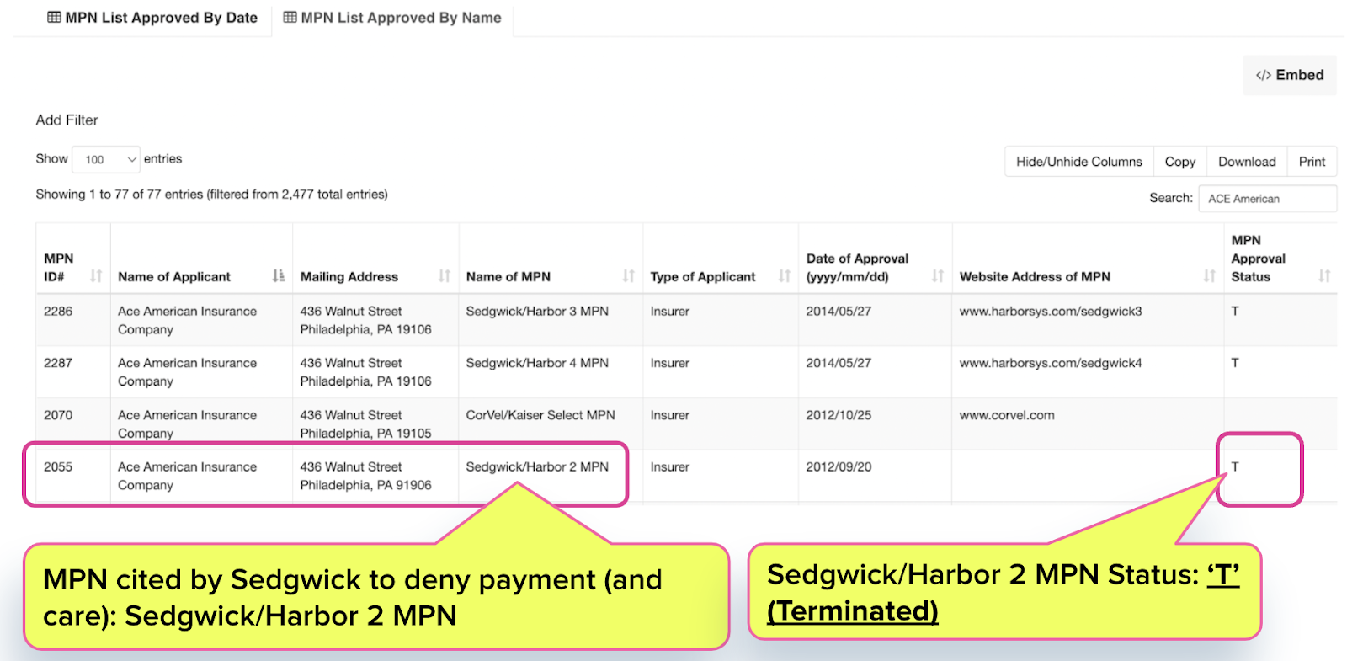Sort by Mailing Address column arrows
The image size is (1347, 661).
(445, 276)
